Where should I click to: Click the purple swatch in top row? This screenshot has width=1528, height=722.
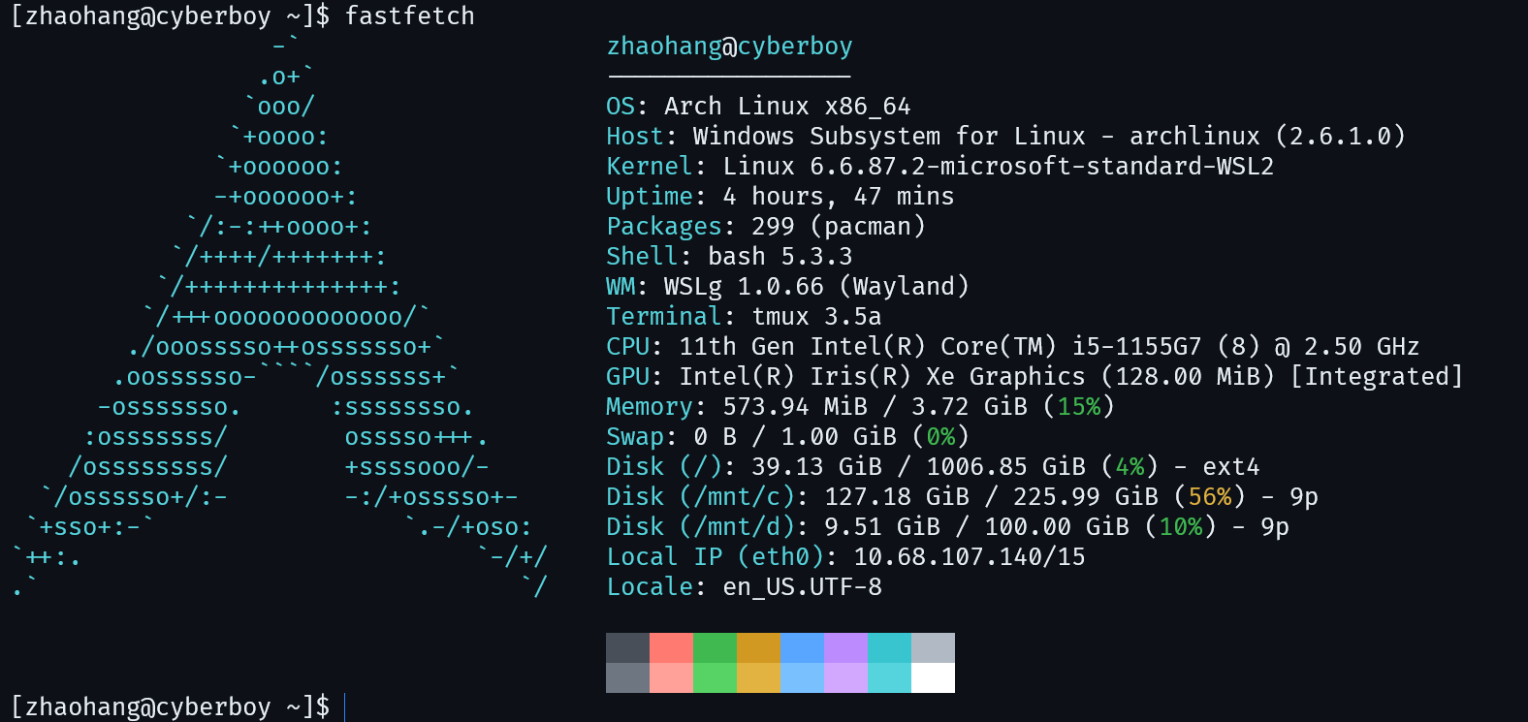coord(845,647)
